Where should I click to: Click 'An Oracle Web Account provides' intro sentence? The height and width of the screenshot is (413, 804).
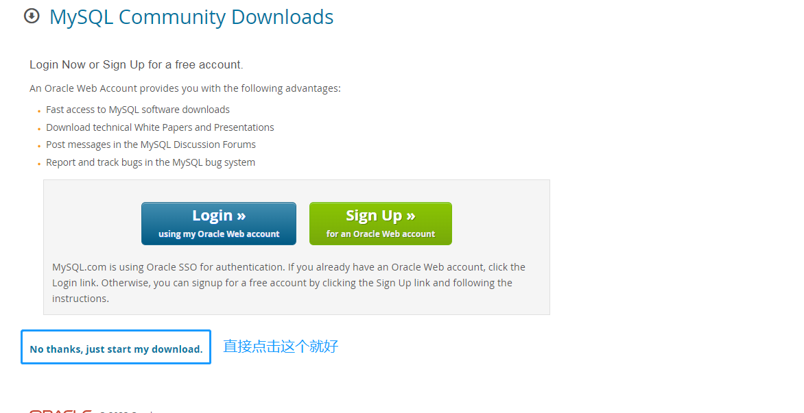tap(185, 88)
